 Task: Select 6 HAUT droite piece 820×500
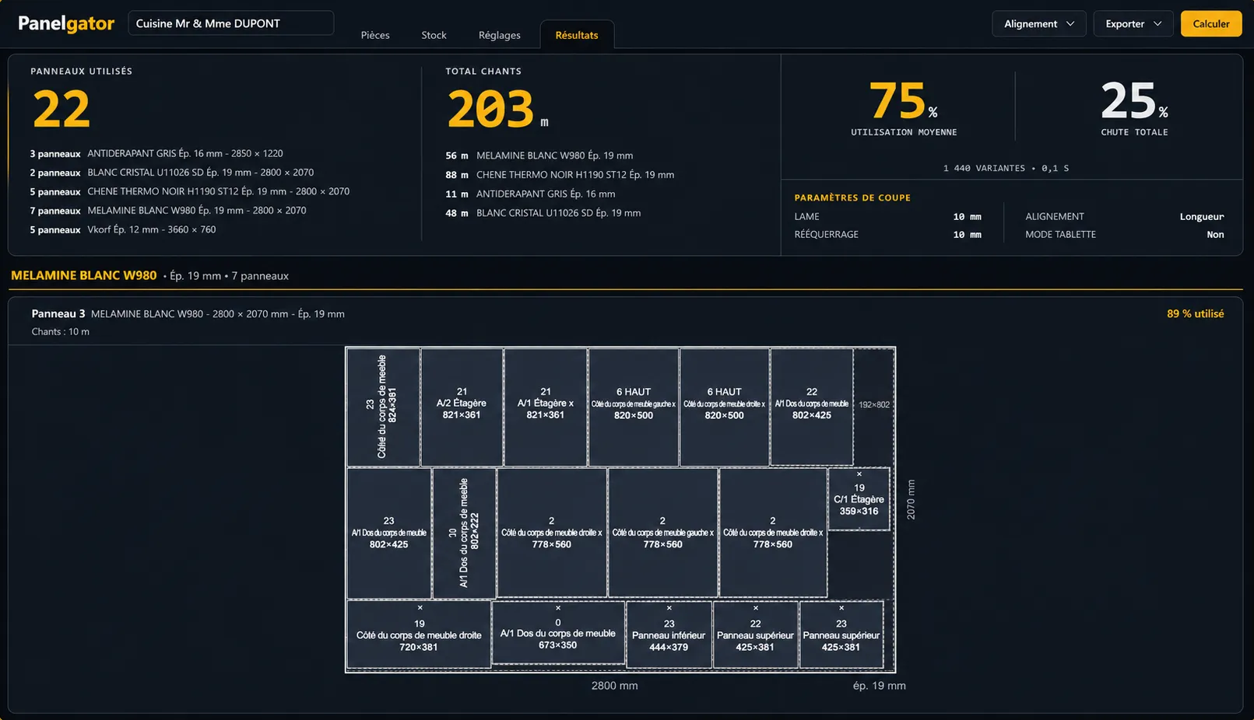tap(725, 407)
